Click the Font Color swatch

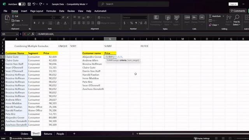tap(65, 23)
